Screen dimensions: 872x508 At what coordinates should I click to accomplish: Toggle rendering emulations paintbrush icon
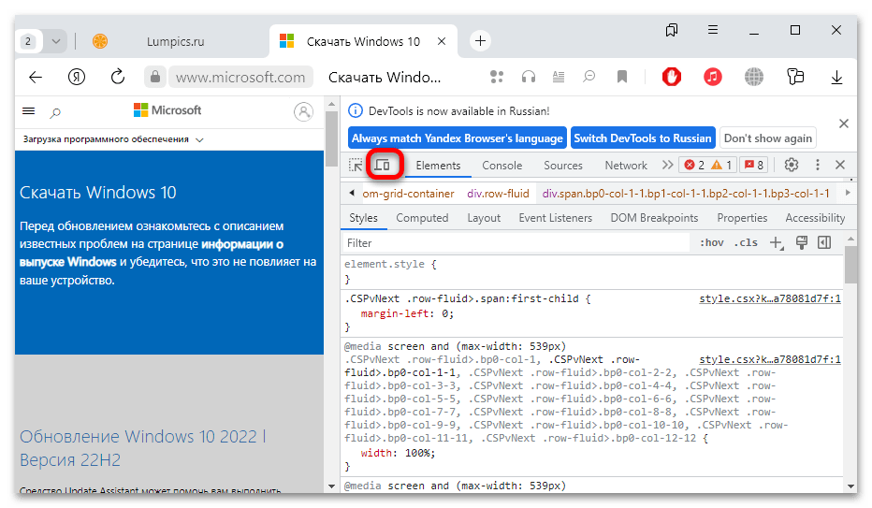click(802, 242)
